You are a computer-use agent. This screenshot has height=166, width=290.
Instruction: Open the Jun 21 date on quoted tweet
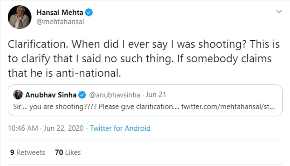click(x=156, y=95)
